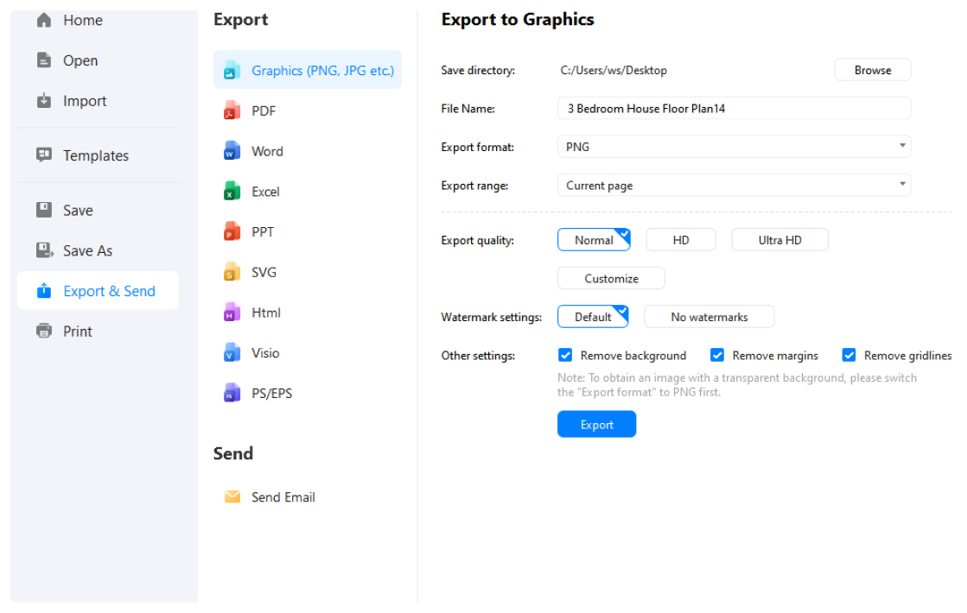Click the blue Export button

[596, 424]
